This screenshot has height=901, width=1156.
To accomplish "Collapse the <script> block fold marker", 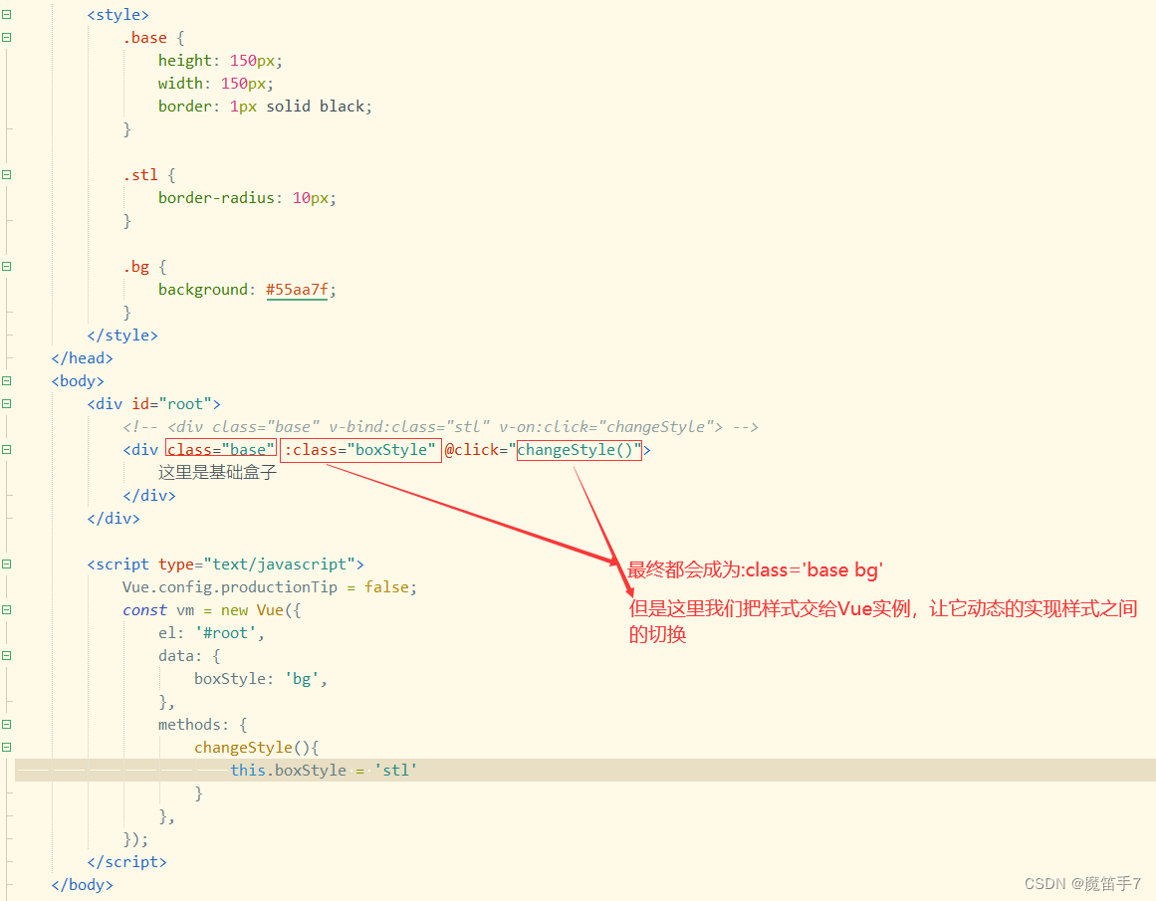I will coord(7,564).
